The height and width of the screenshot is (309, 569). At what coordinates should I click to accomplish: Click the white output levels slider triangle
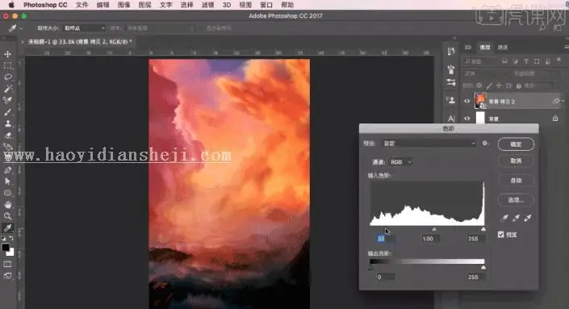[483, 267]
